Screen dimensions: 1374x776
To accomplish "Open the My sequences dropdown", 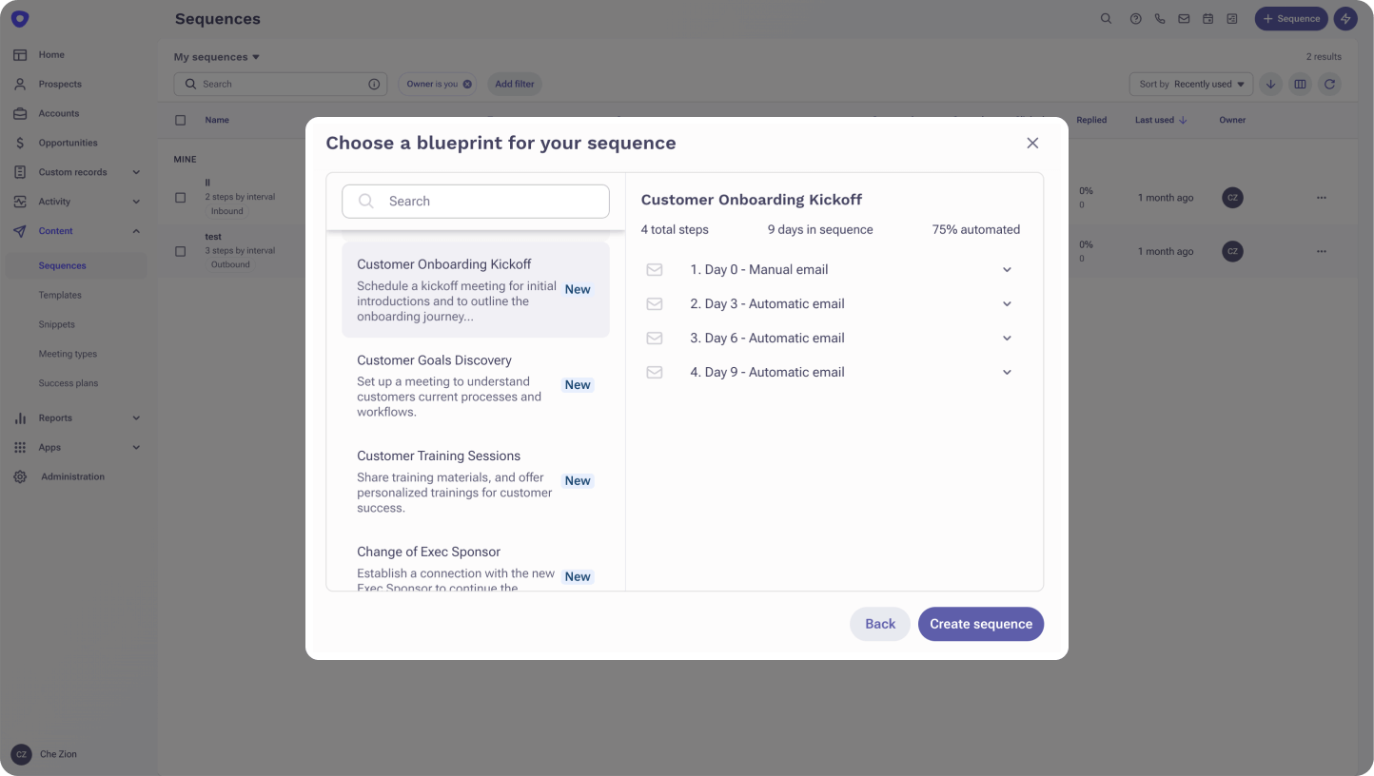I will pos(216,56).
